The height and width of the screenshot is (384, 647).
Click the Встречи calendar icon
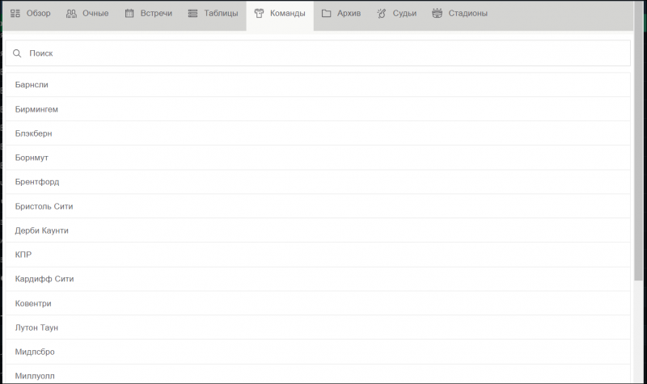(129, 14)
